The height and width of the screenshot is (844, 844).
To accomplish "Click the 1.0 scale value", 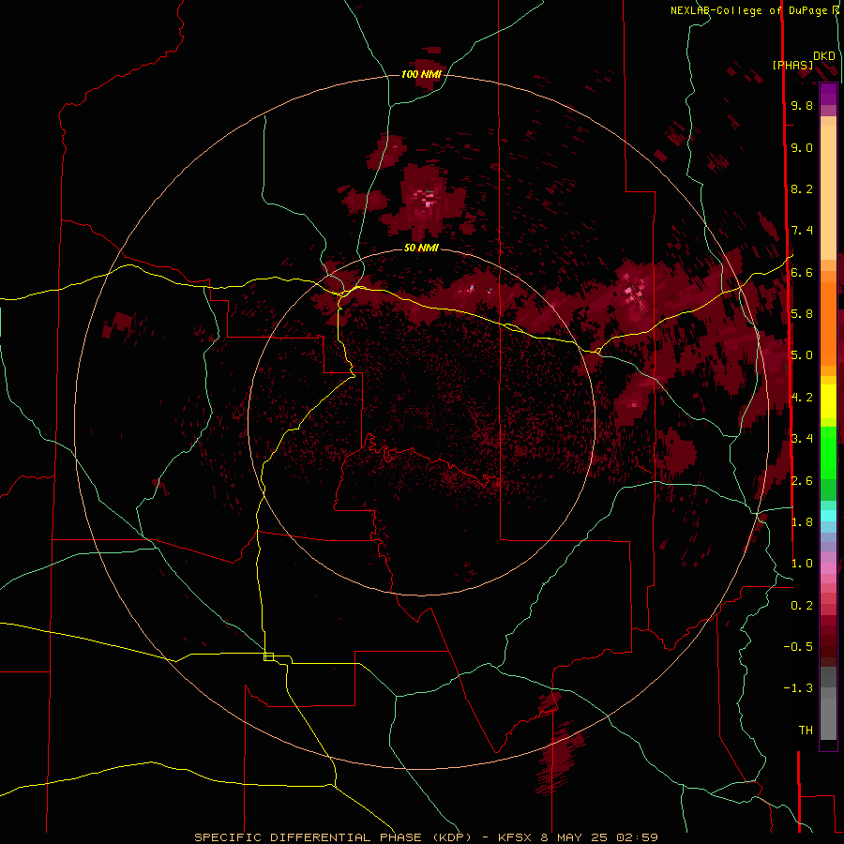I will point(802,564).
